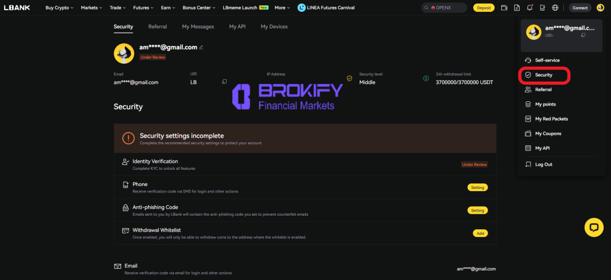Expand the Futures menu
The height and width of the screenshot is (280, 611).
[143, 8]
